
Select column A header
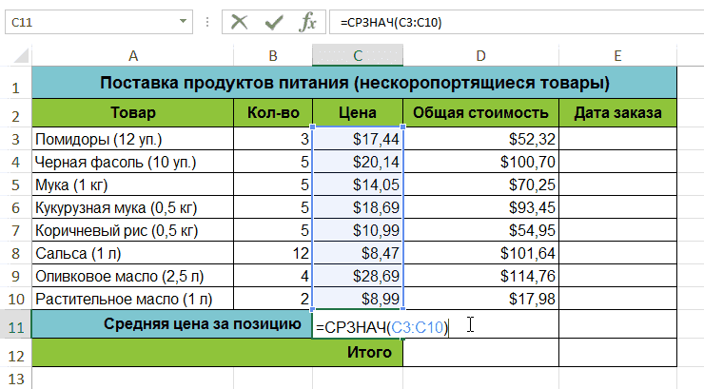(x=133, y=55)
